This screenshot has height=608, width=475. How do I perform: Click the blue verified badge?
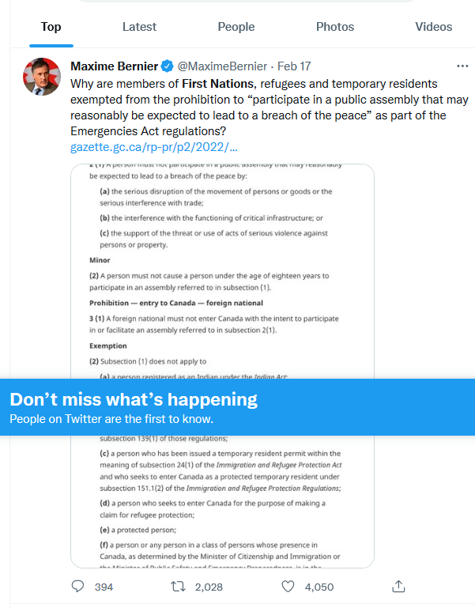167,66
